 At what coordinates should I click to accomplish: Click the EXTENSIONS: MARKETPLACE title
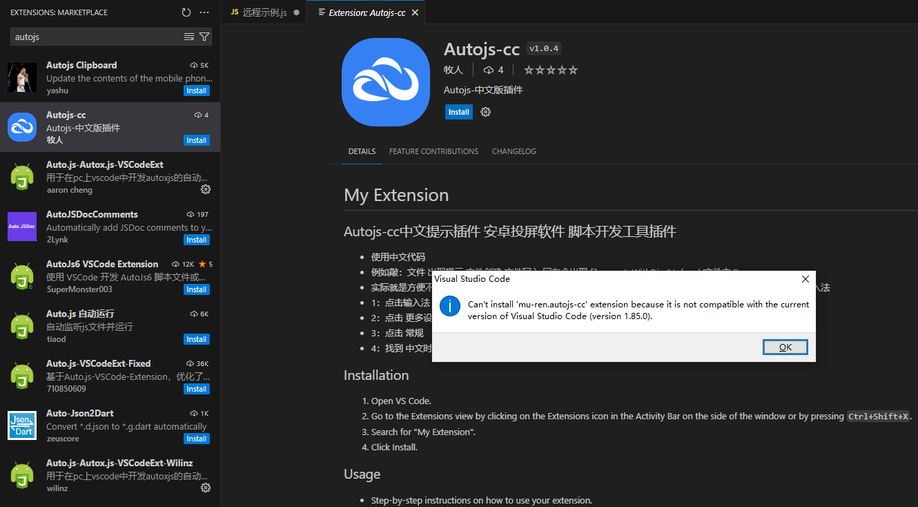[59, 12]
